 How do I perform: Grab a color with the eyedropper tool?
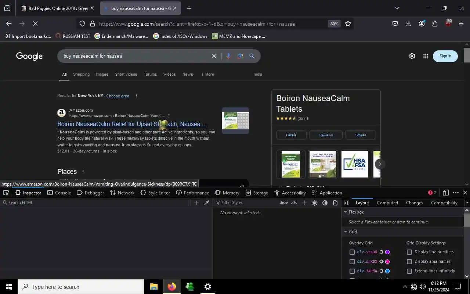pos(207,202)
